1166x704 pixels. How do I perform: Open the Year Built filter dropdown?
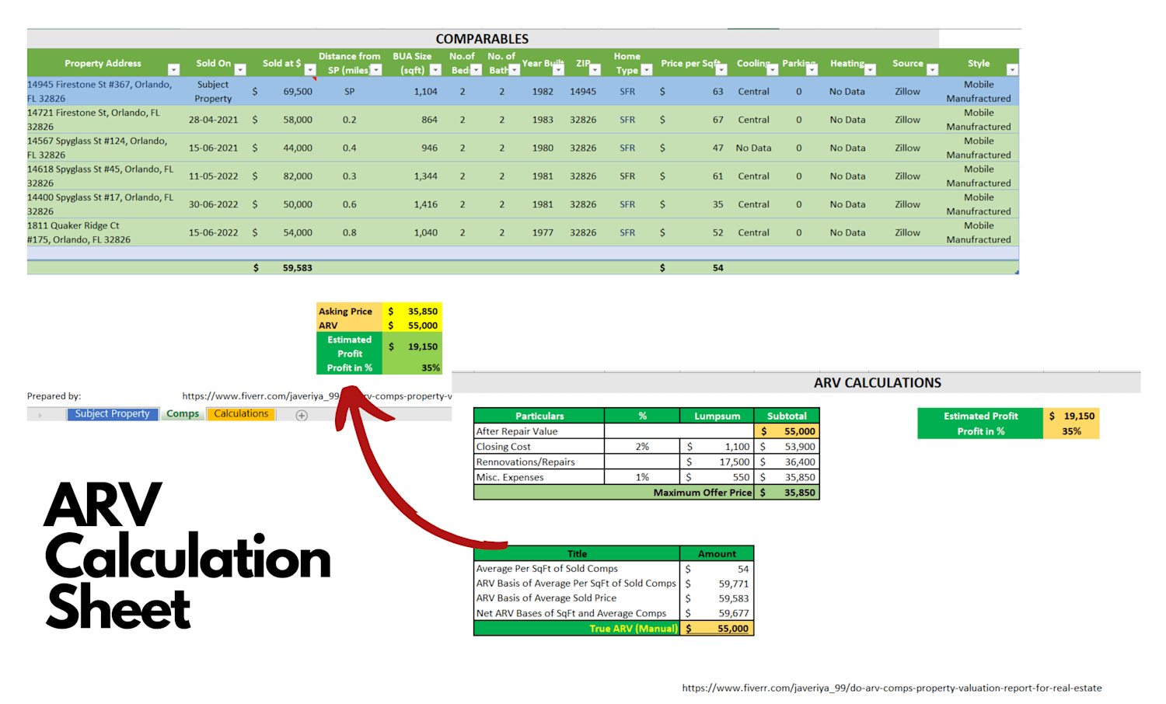click(x=558, y=70)
